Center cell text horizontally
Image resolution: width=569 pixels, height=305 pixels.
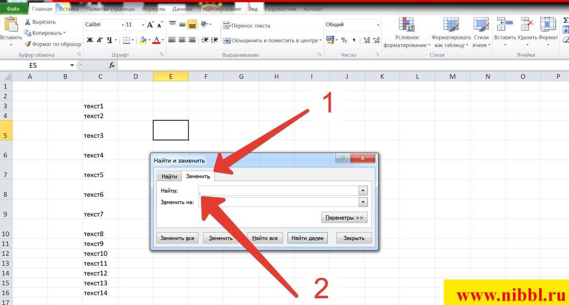pyautogui.click(x=182, y=40)
